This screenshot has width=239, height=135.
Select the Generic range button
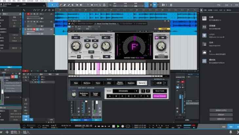coord(142,83)
